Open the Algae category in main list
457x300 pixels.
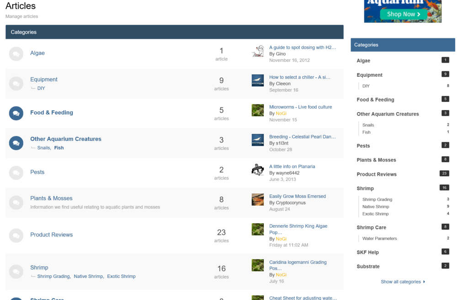[x=37, y=53]
